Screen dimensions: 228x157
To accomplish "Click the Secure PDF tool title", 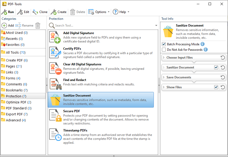I will click(72, 111).
